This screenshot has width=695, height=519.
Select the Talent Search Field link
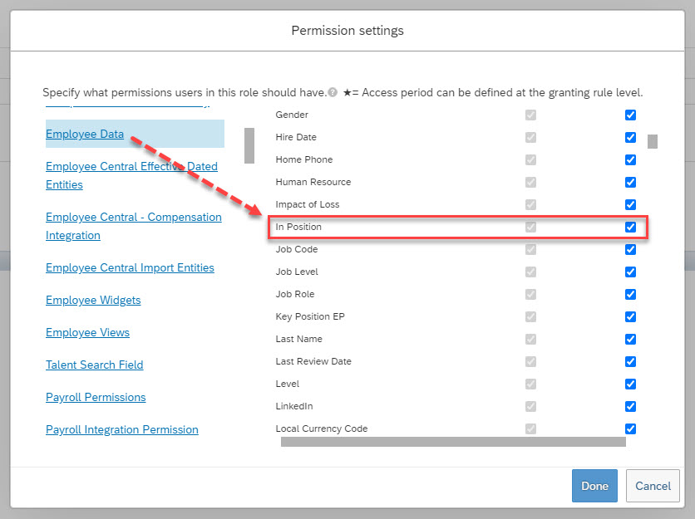(x=95, y=365)
